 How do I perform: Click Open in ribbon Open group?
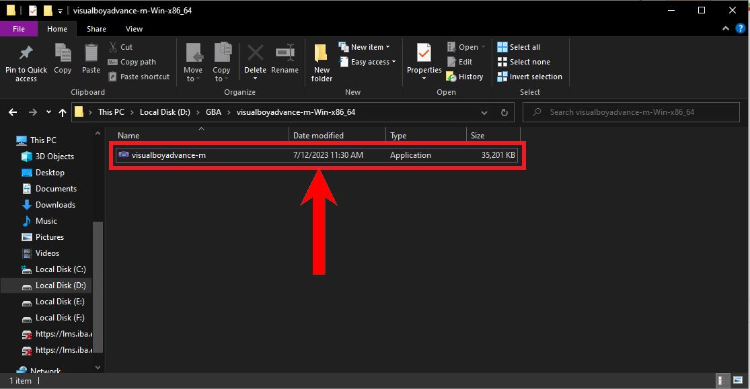466,47
